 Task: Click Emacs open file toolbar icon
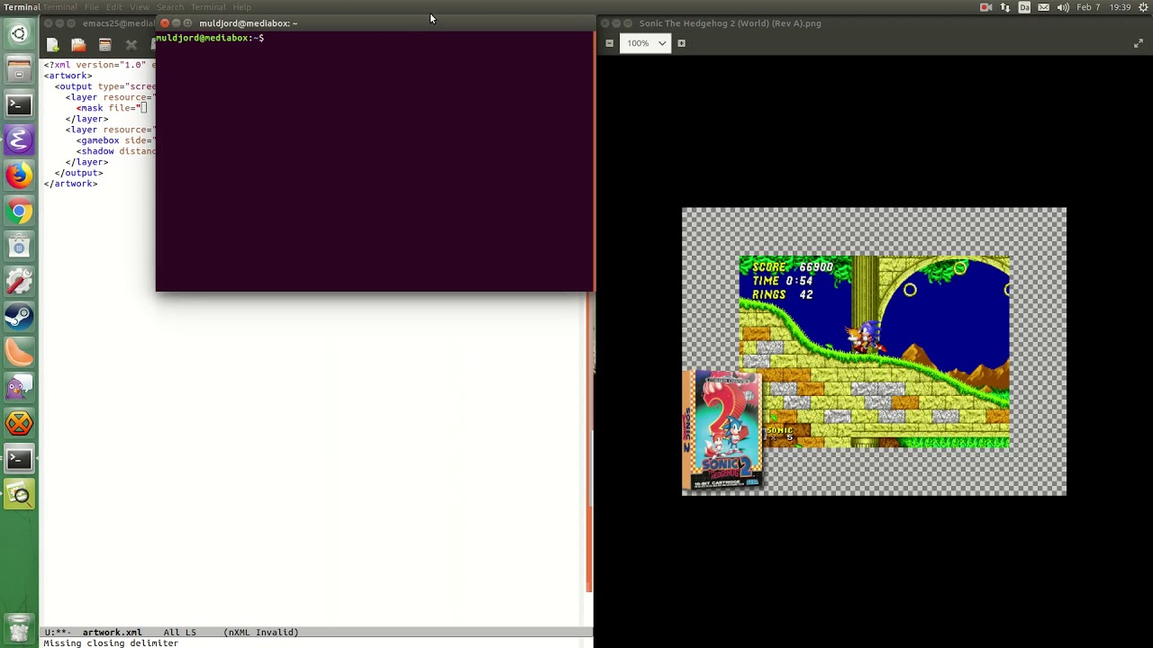(x=78, y=44)
